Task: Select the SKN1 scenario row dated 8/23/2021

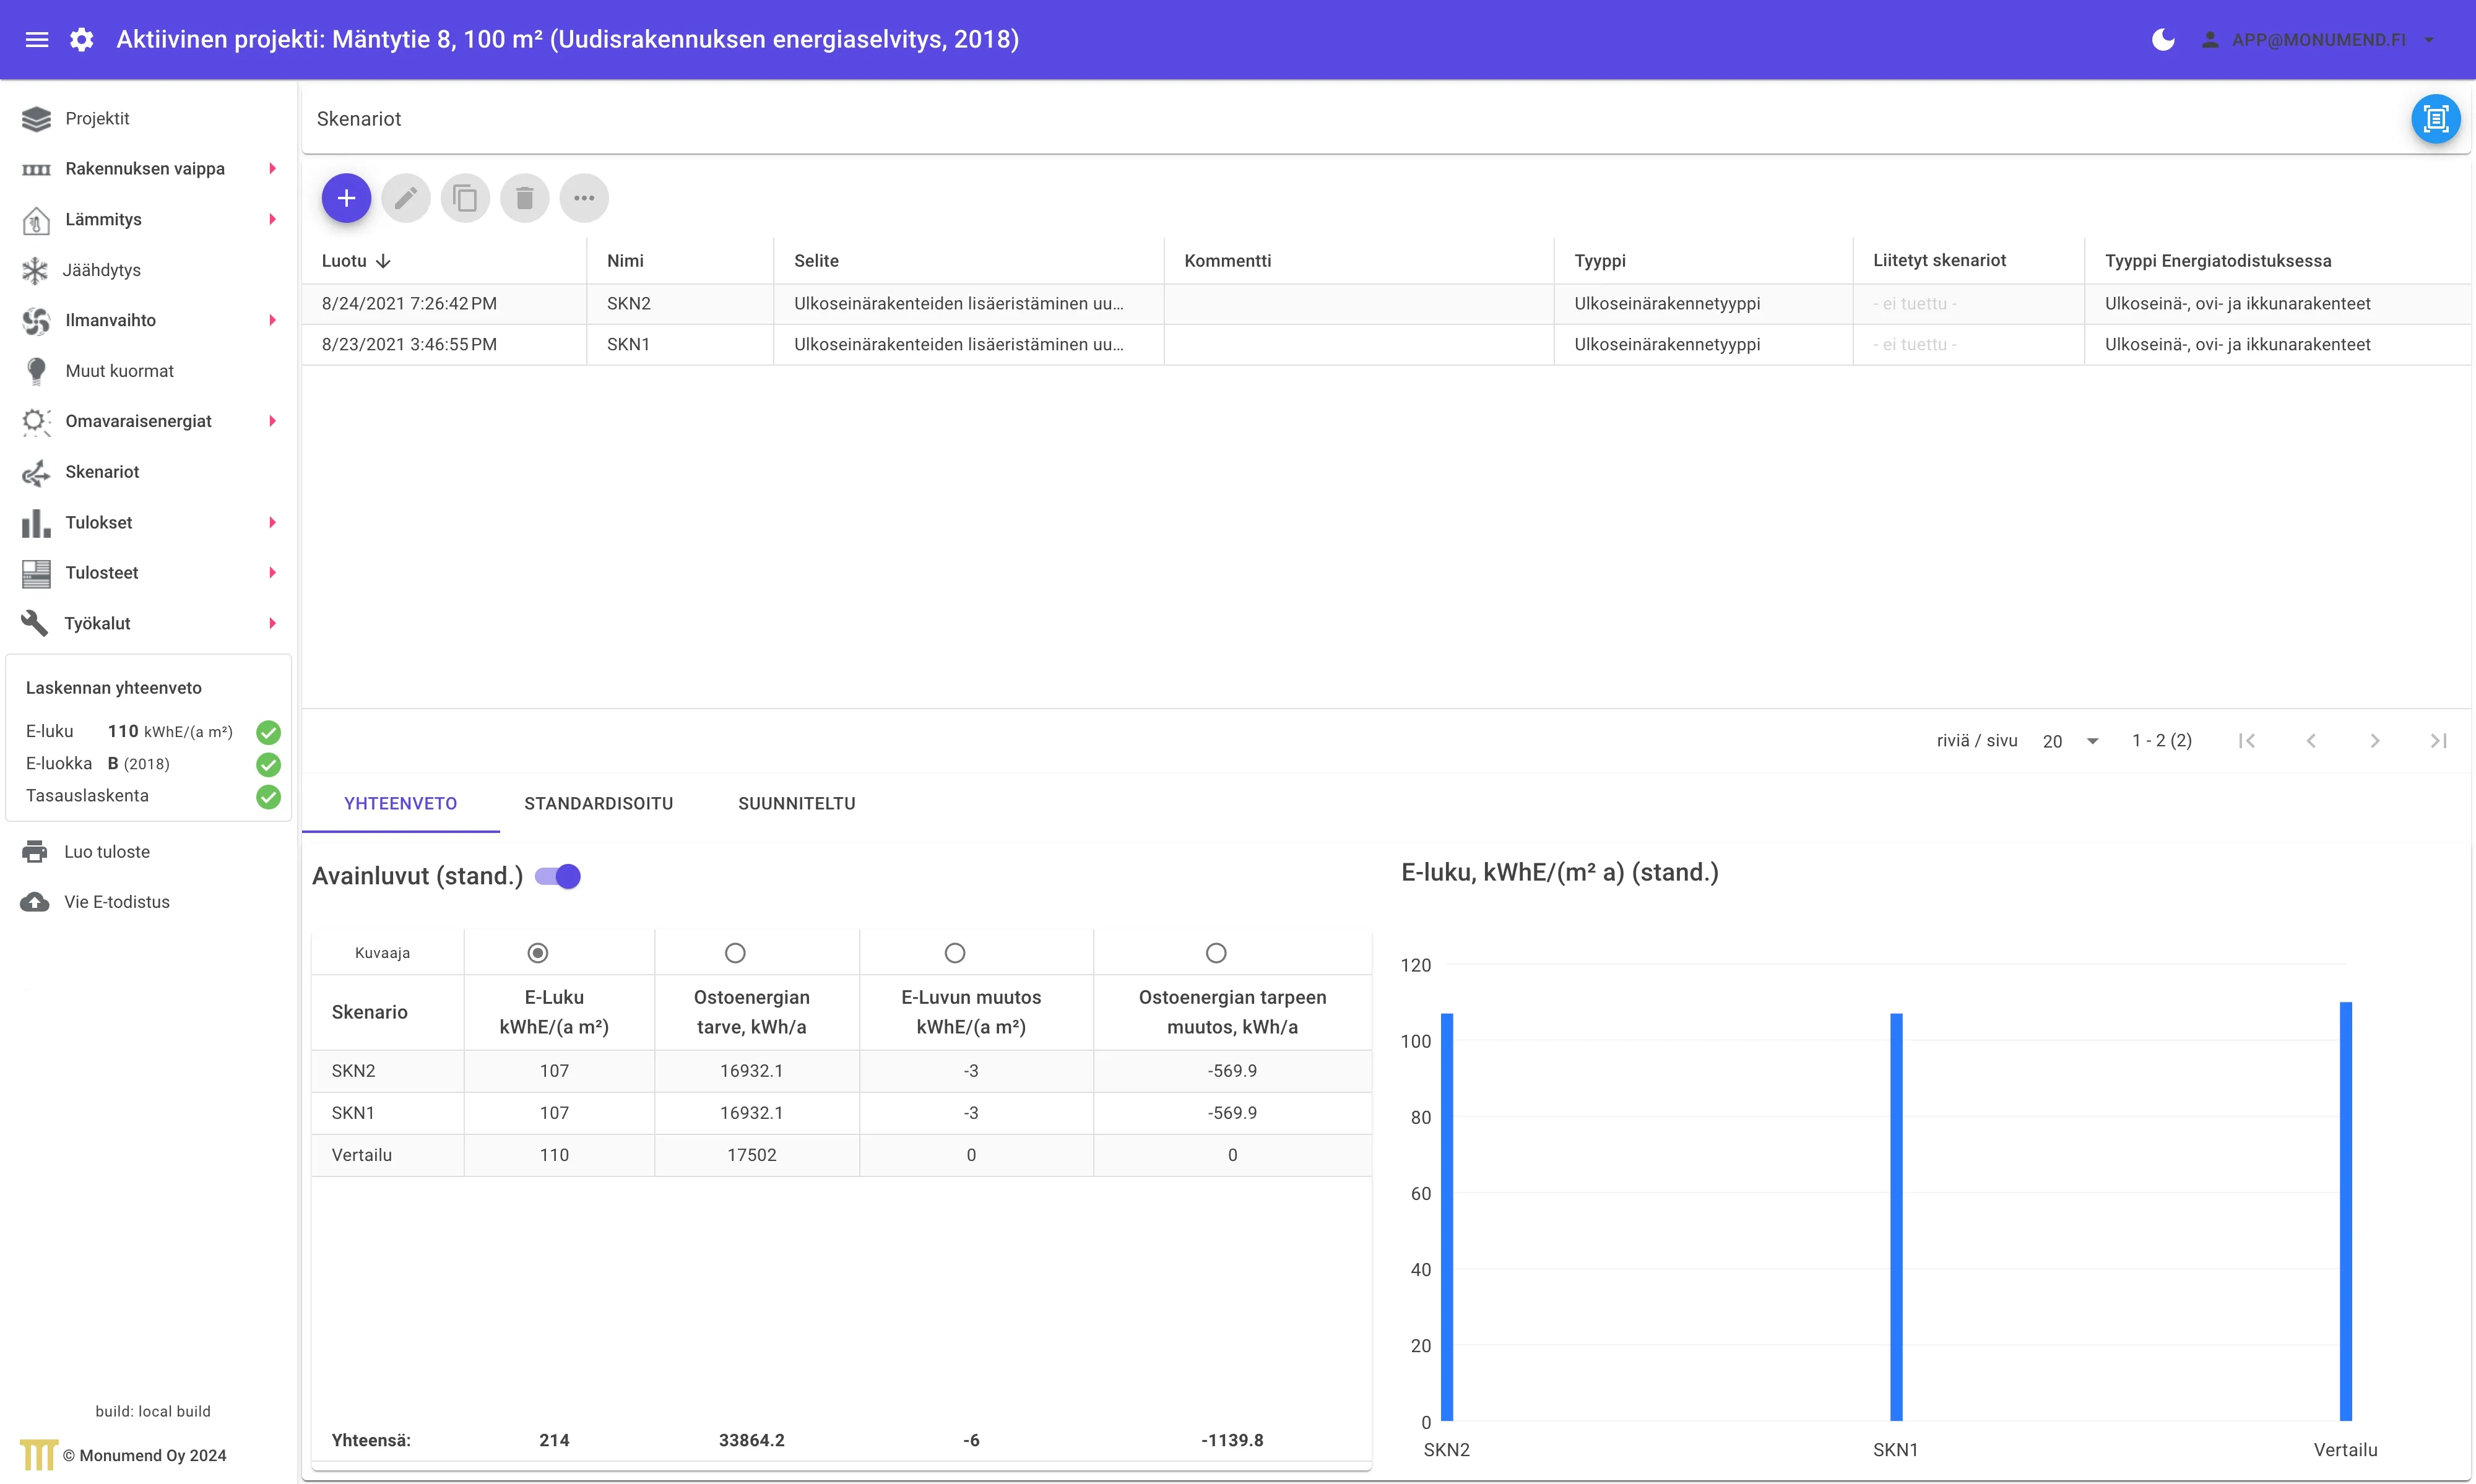Action: [1386, 345]
